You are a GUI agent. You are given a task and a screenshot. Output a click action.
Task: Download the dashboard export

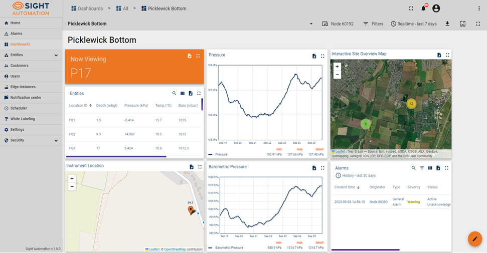pos(447,24)
